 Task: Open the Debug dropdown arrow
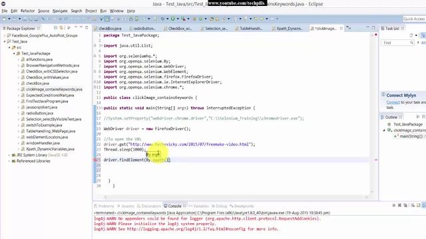tap(167, 19)
